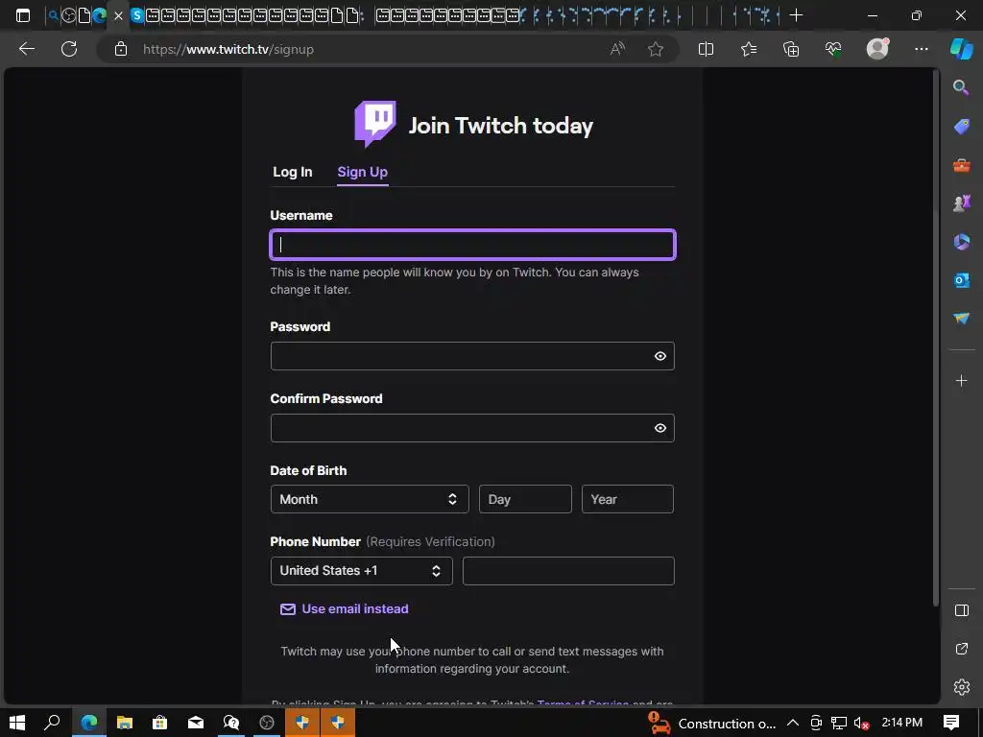Open the Month dropdown

[370, 499]
